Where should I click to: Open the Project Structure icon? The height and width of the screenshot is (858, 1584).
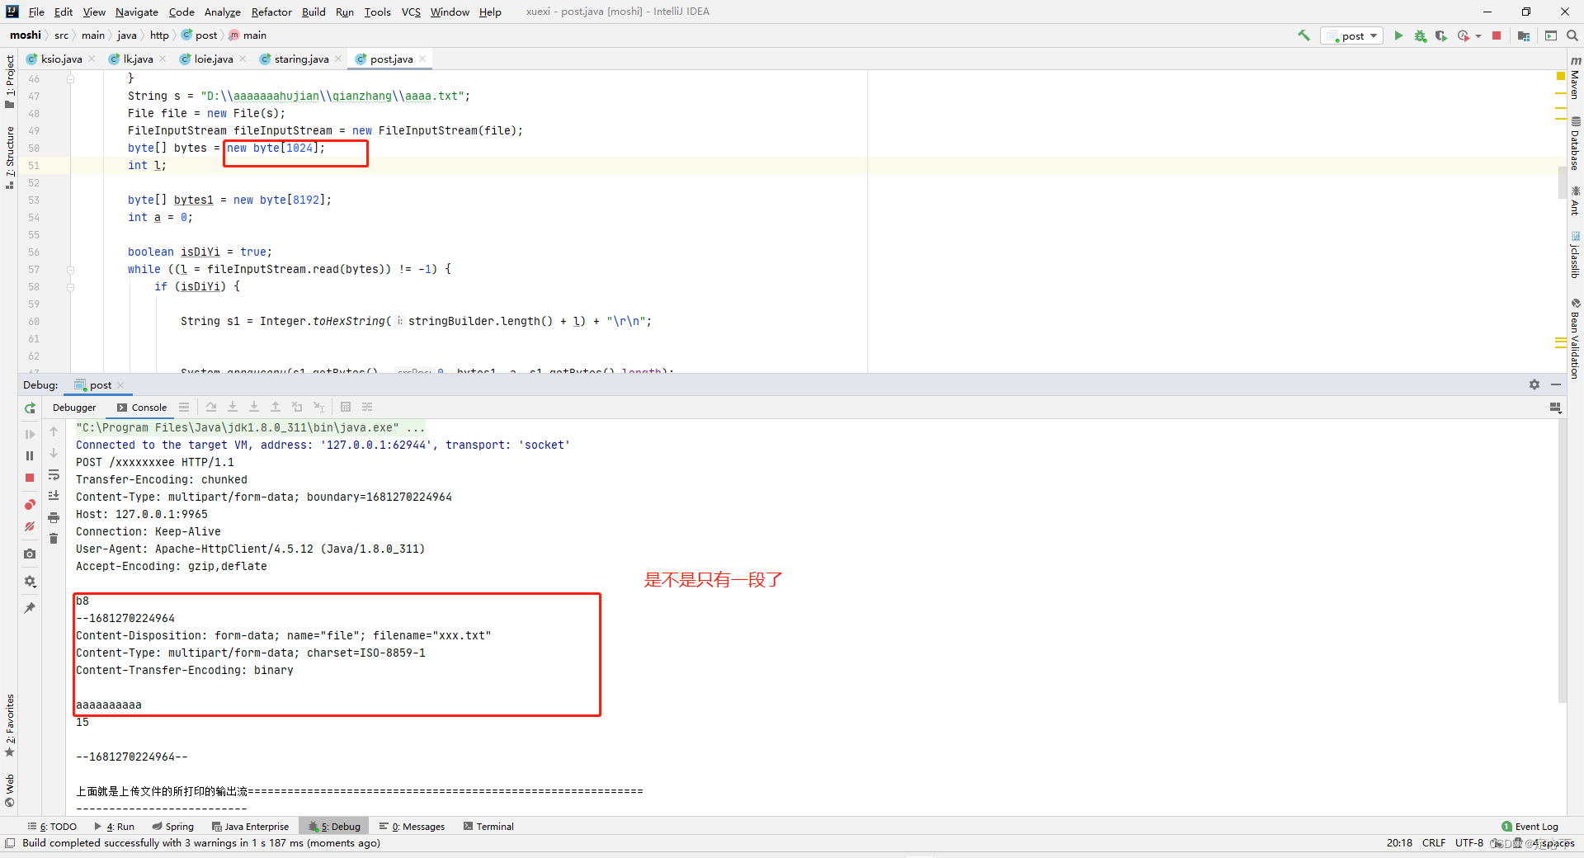click(x=1524, y=35)
